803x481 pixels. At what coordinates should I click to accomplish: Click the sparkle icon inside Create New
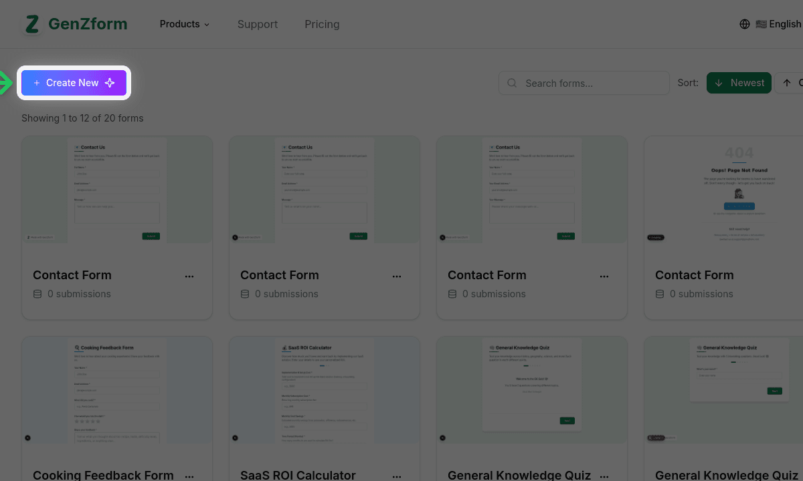(x=110, y=83)
